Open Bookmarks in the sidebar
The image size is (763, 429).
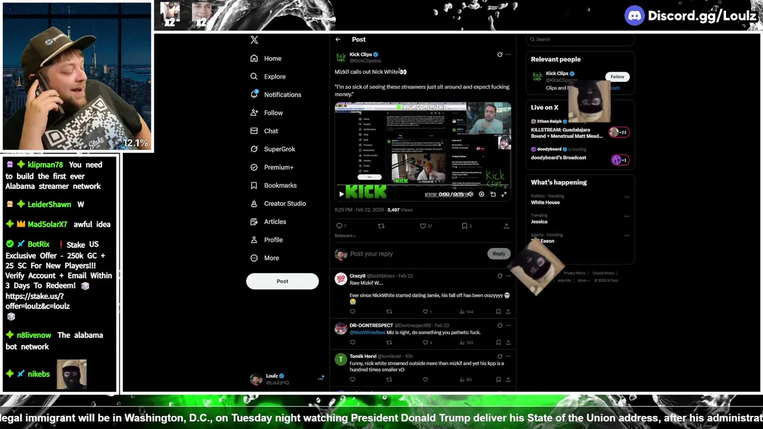(273, 185)
